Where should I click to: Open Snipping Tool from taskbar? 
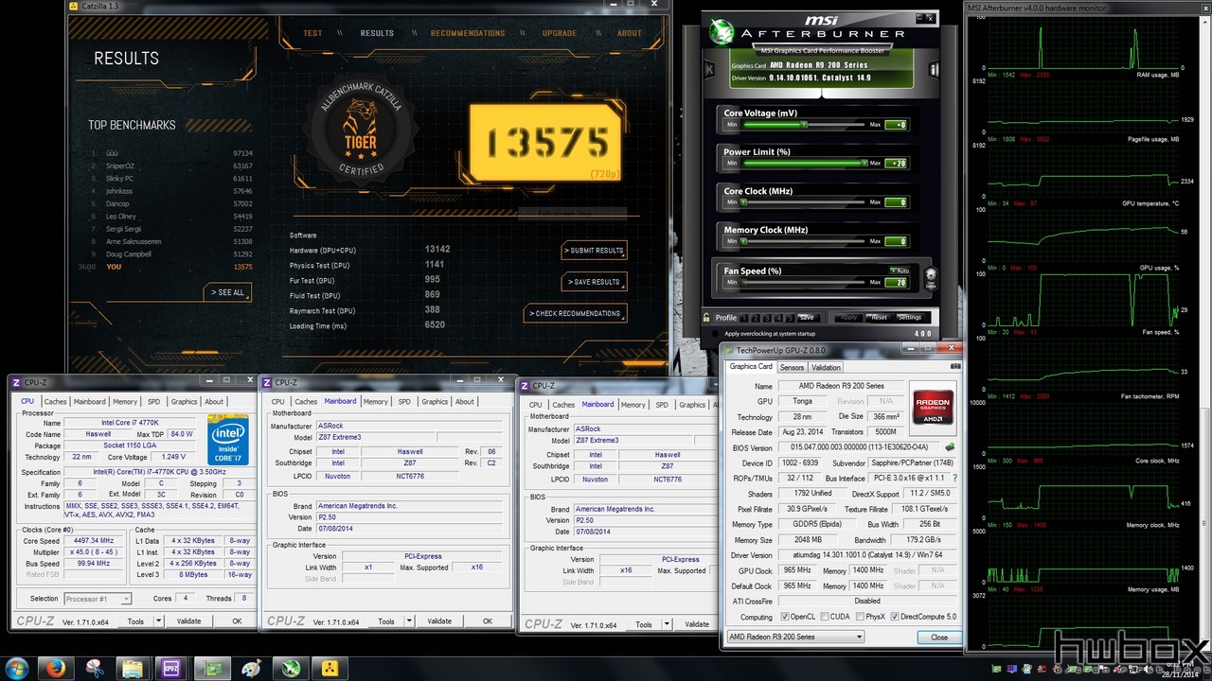coord(95,668)
